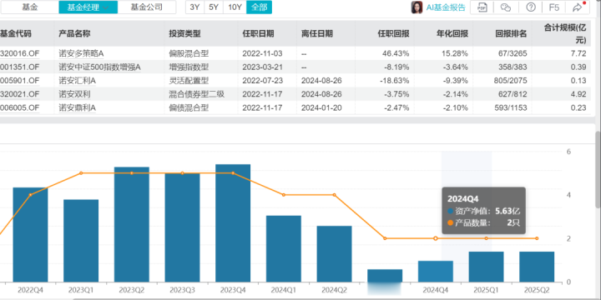
Task: Open fund 诺安中证500指数增强A
Action: pyautogui.click(x=99, y=67)
